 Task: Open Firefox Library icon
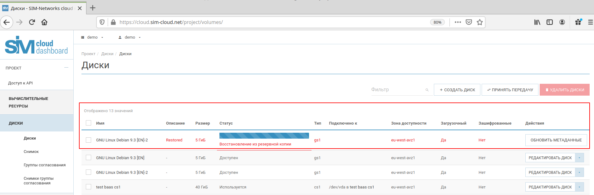(x=537, y=22)
